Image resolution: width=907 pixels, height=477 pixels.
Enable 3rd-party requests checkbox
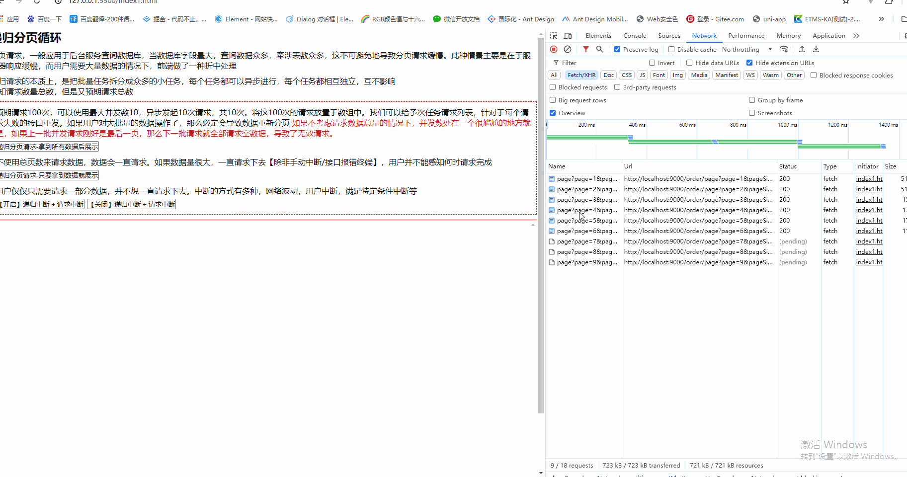coord(617,87)
